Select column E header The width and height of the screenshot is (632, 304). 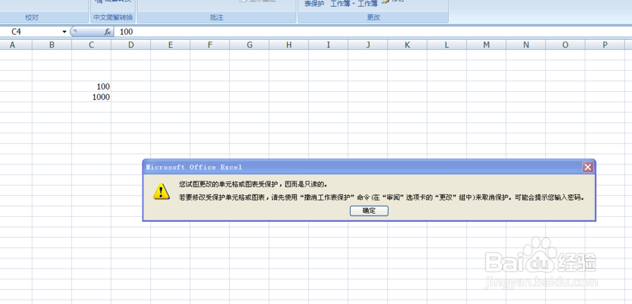[171, 45]
